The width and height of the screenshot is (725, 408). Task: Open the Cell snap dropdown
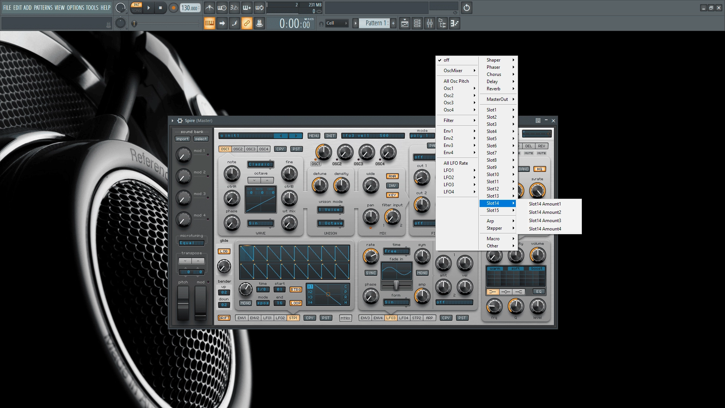pos(337,23)
